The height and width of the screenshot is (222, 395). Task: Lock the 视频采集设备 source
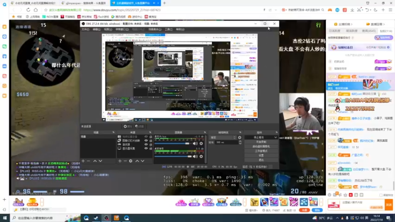(151, 137)
